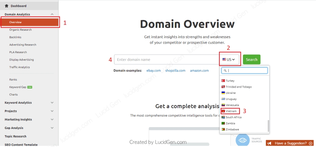Image resolution: width=316 pixels, height=147 pixels.
Task: Open Display Advertising
Action: [21, 60]
